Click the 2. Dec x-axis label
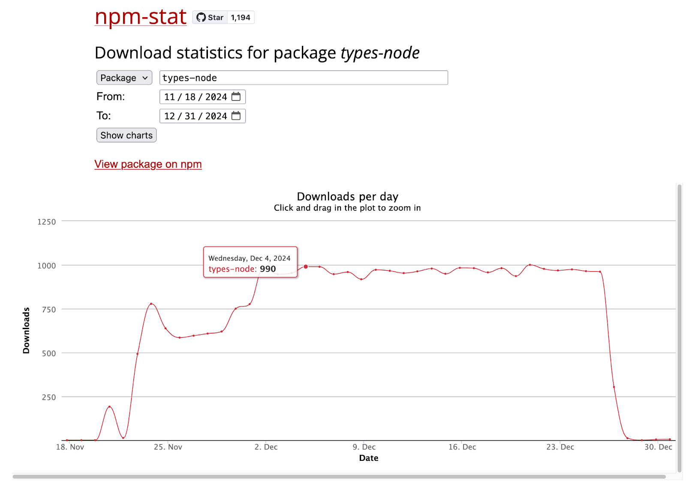The image size is (686, 484). pyautogui.click(x=266, y=447)
